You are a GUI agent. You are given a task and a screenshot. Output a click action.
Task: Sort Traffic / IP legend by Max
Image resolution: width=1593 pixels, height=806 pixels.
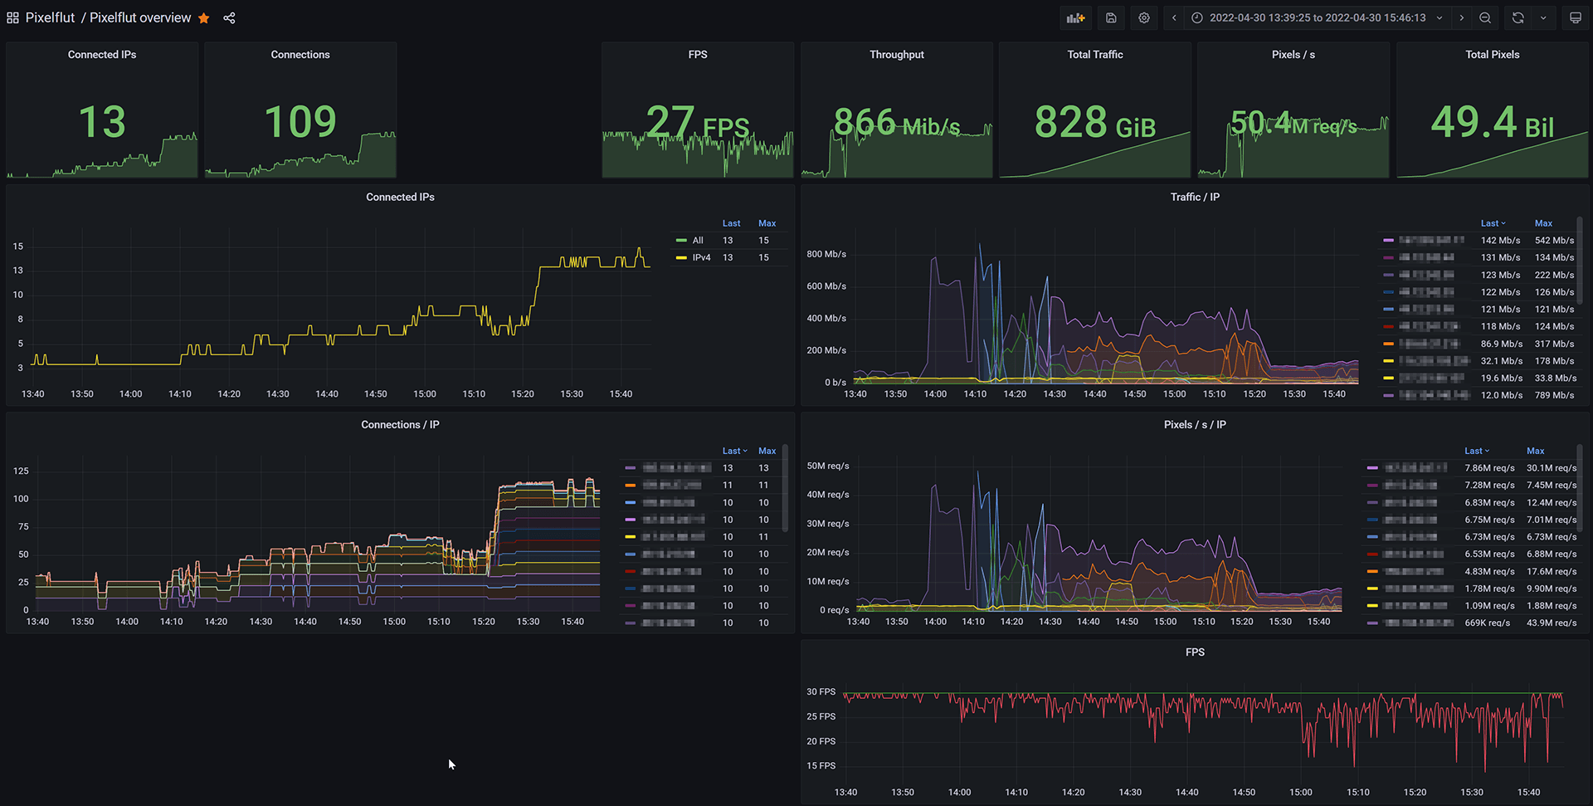pos(1543,223)
